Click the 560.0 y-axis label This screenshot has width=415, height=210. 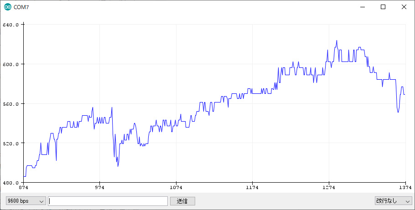10,104
